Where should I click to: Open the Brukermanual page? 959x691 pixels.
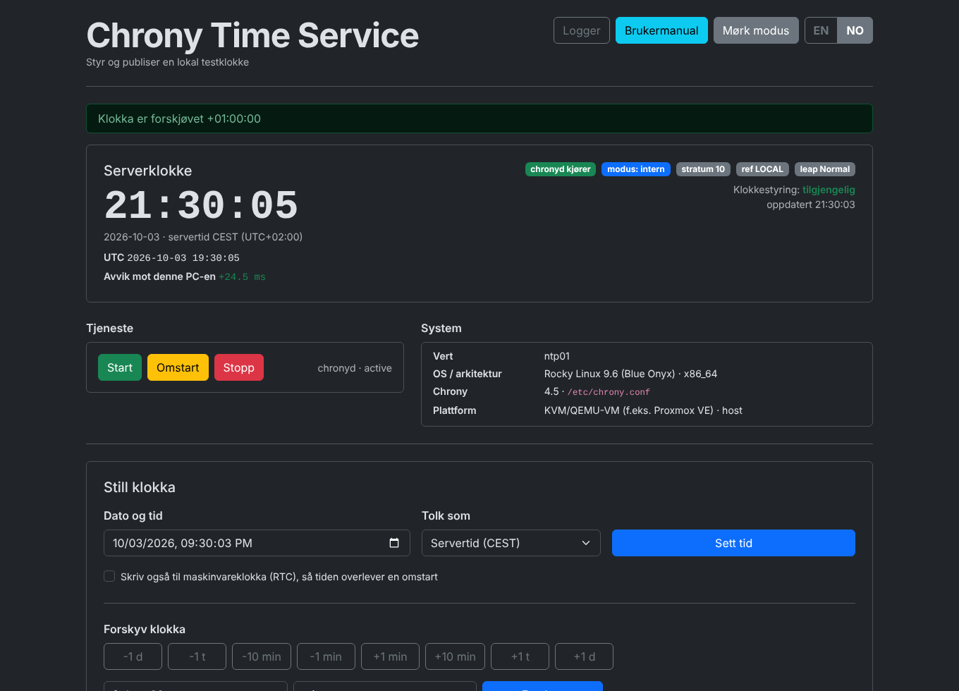click(661, 30)
